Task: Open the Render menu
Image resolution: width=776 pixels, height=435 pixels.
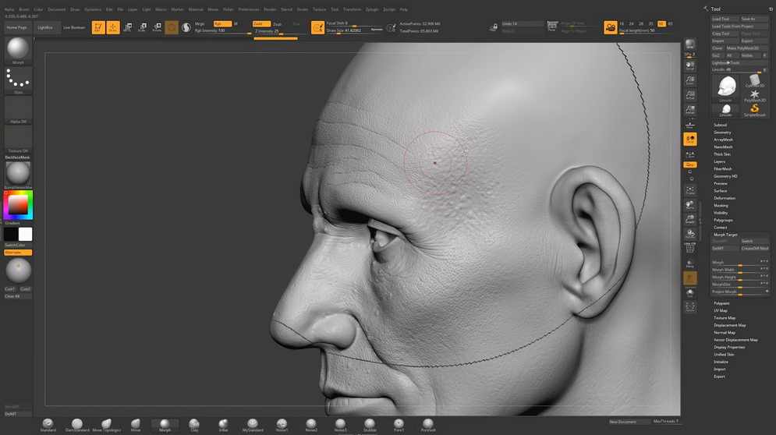Action: point(270,9)
